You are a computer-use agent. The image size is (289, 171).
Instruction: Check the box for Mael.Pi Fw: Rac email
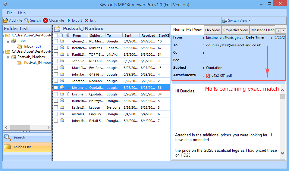click(x=56, y=68)
